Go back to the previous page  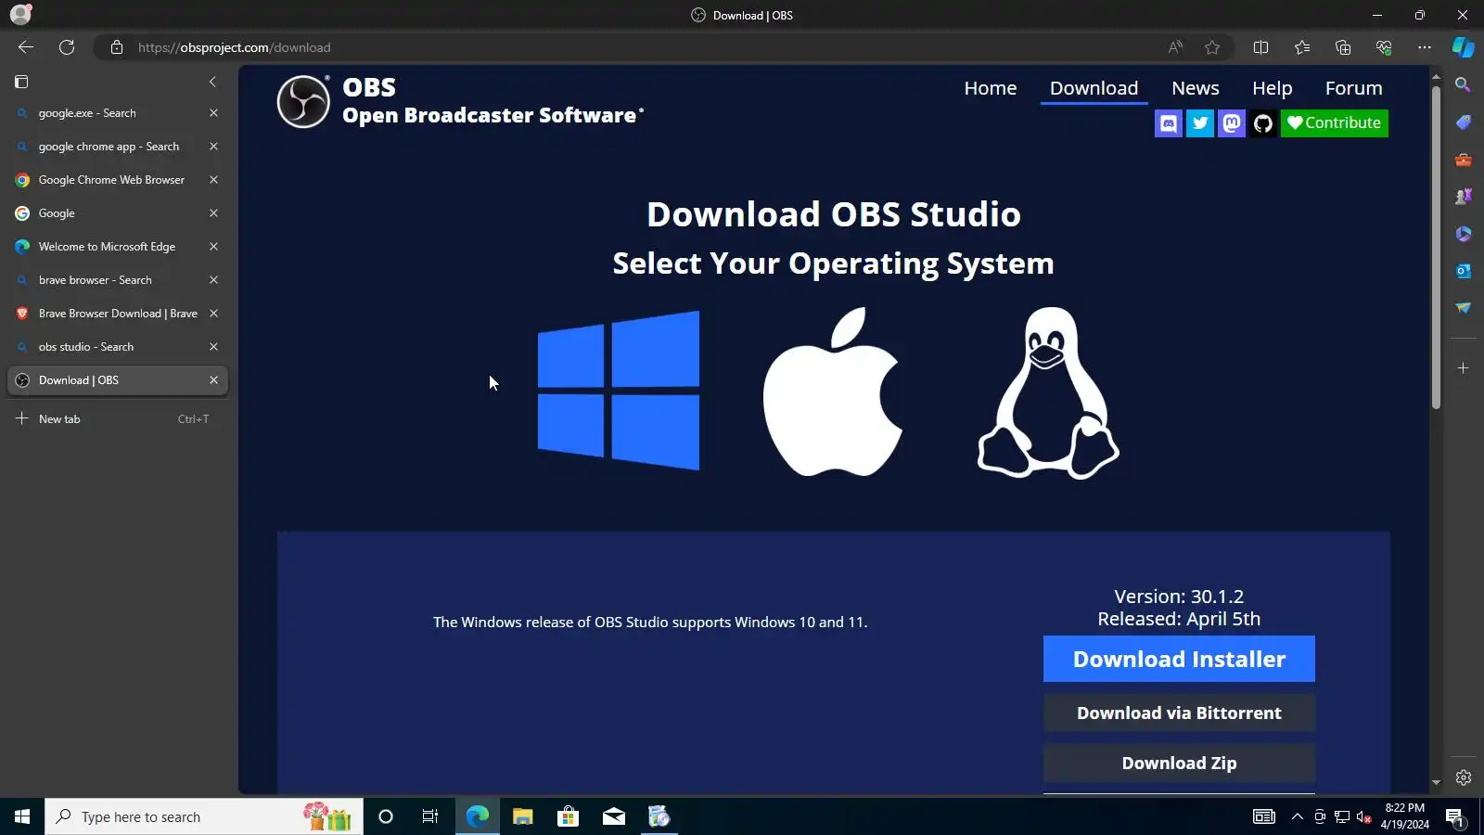click(x=26, y=47)
